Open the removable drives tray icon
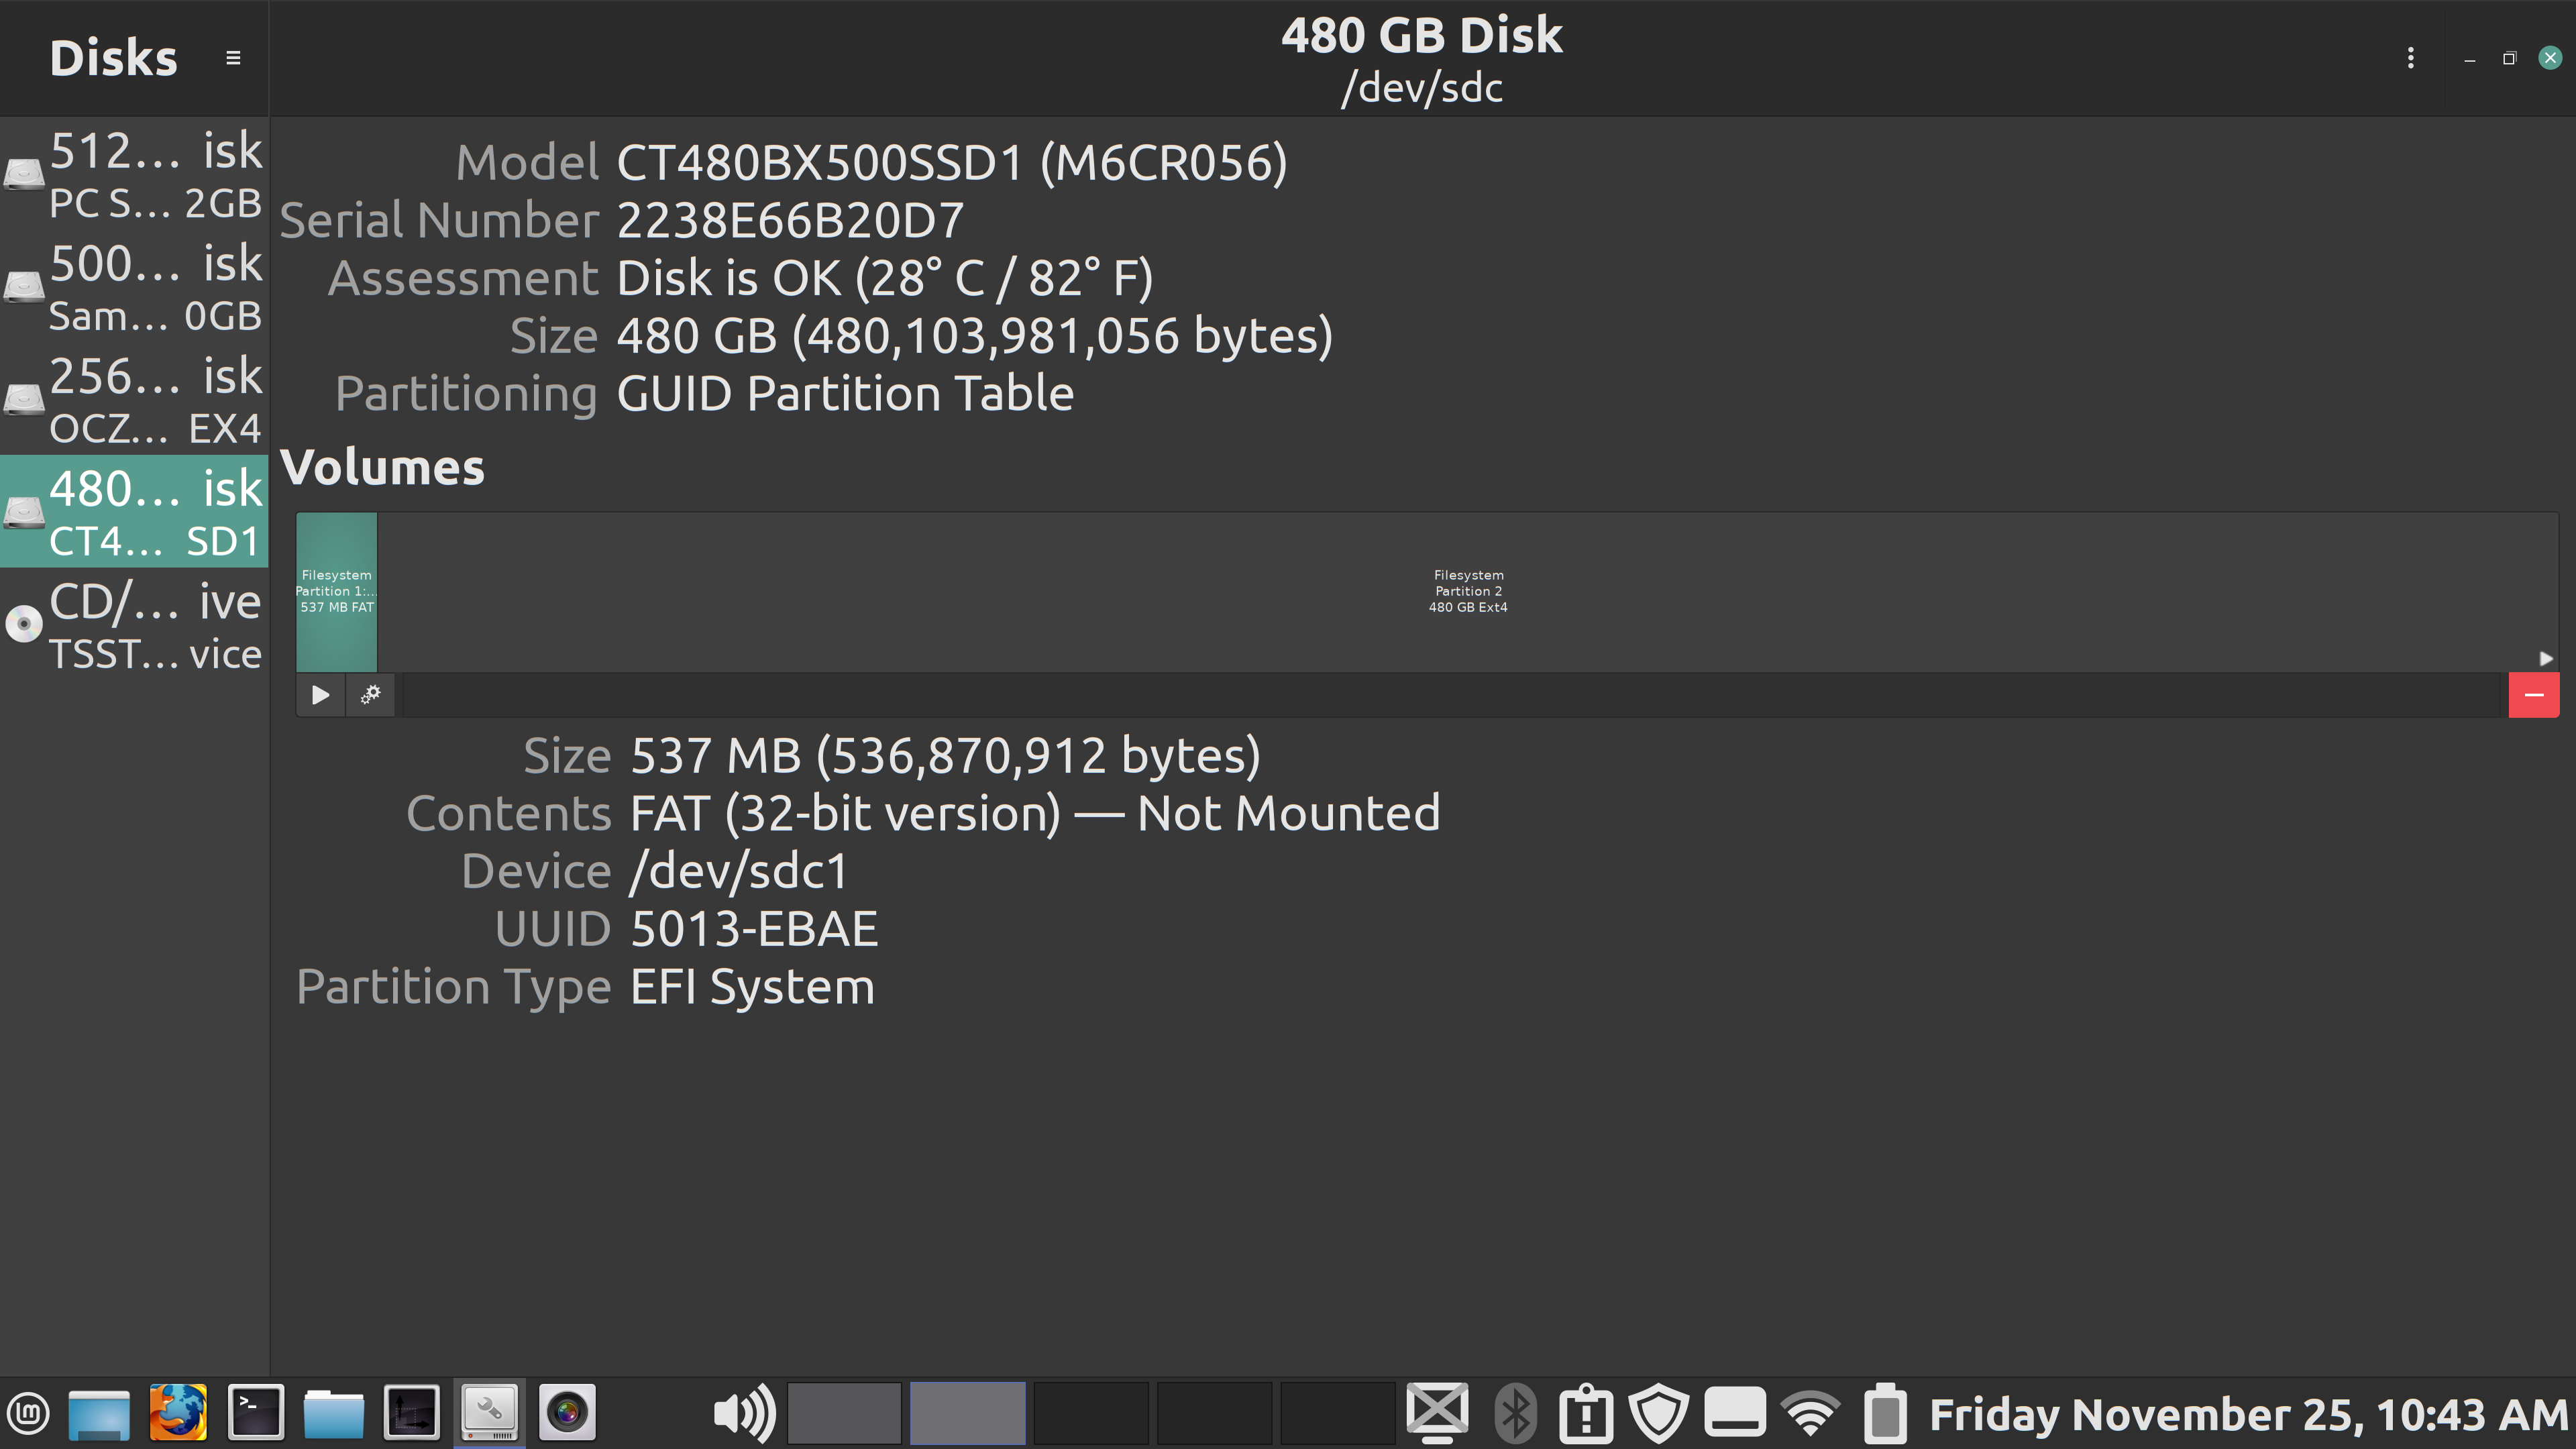2576x1449 pixels. 1734,1413
